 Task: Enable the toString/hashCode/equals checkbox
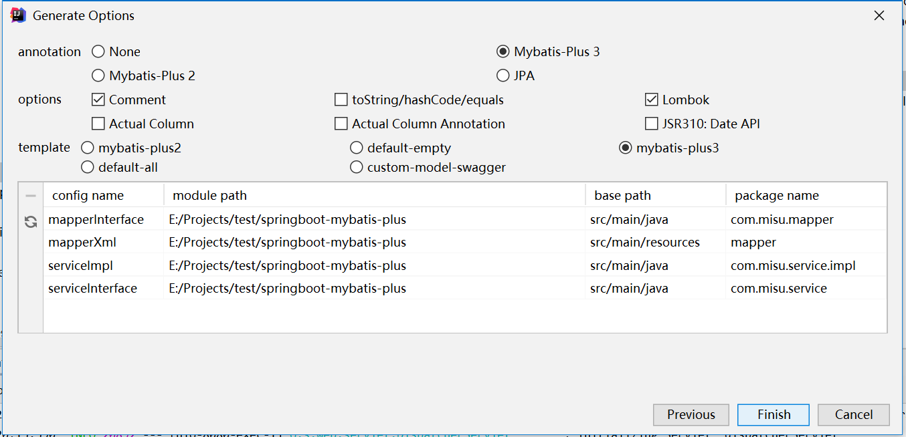(x=341, y=100)
